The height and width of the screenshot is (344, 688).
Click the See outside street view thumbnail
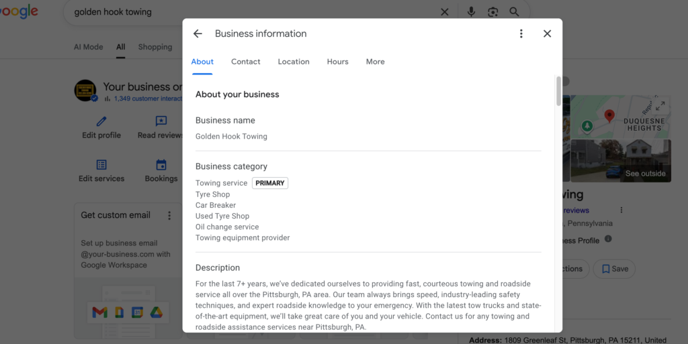click(645, 161)
